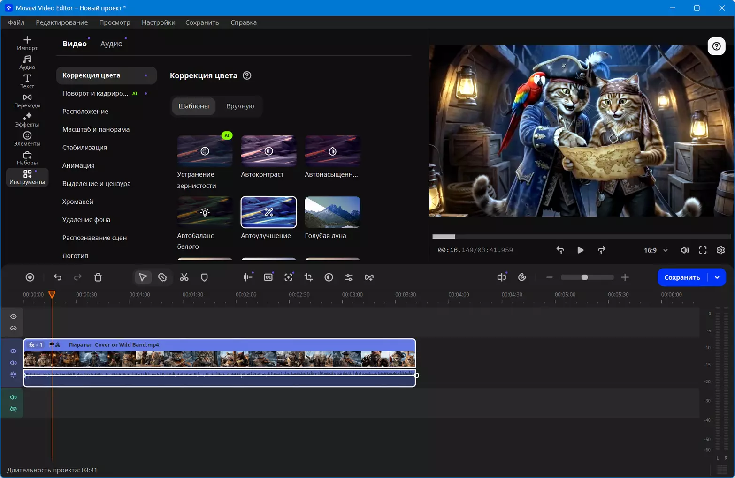
Task: Open clip properties sliders icon
Action: pyautogui.click(x=349, y=277)
